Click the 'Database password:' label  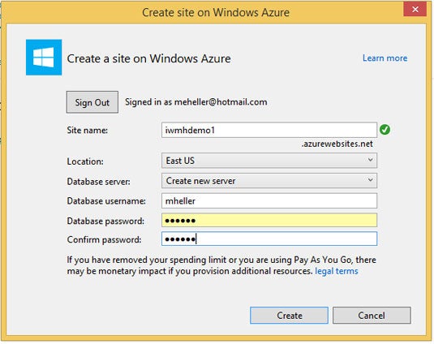pyautogui.click(x=105, y=221)
